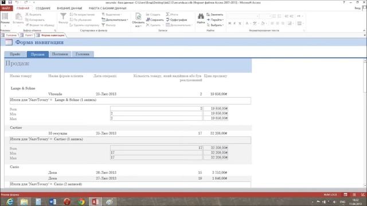The height and width of the screenshot is (206, 367).
Task: Click Заменить replace command
Action: [215, 14]
